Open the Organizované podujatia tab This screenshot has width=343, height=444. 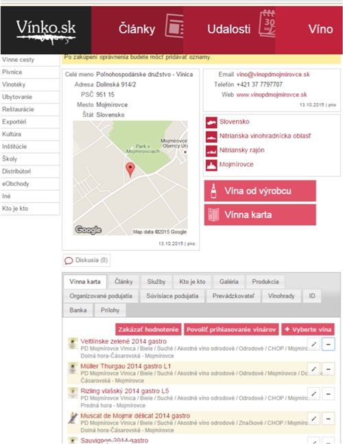point(101,296)
